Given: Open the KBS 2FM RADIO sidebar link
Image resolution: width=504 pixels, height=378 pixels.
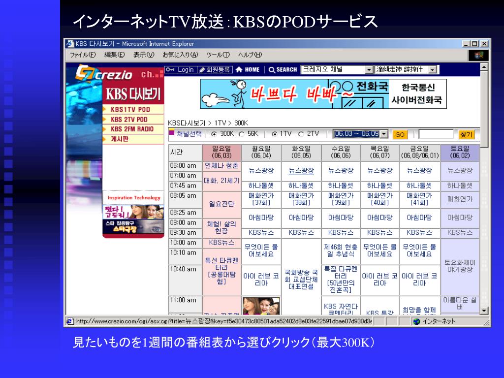Looking at the screenshot, I should tap(133, 129).
